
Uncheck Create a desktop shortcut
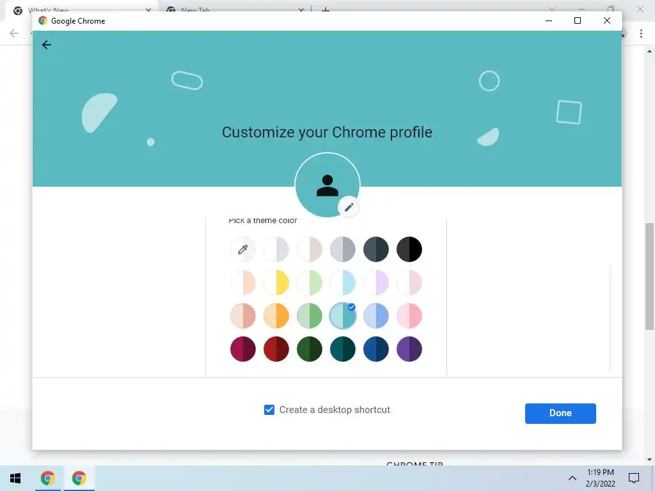269,410
